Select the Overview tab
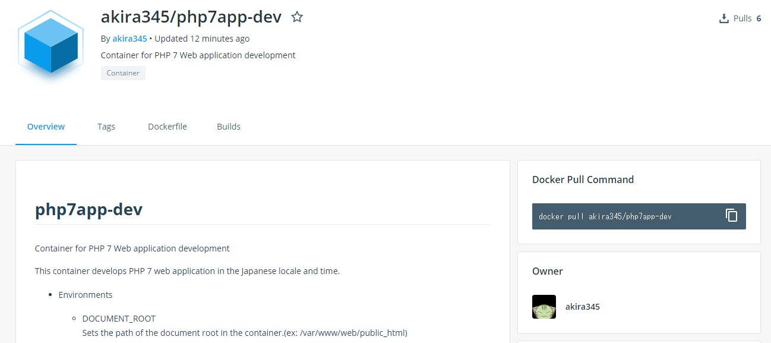771x343 pixels. coord(46,127)
